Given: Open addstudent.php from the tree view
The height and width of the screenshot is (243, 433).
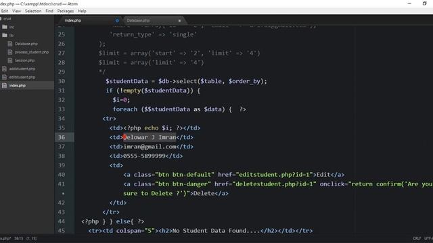Looking at the screenshot, I should tap(22, 69).
